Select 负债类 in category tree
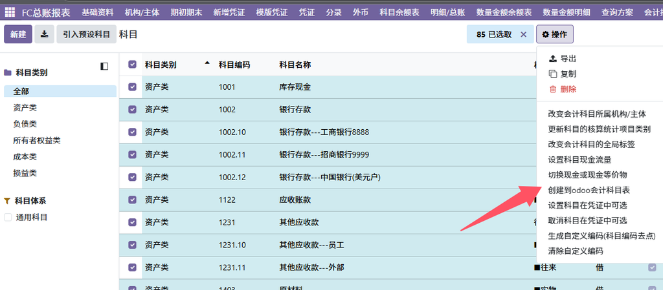663x290 pixels. click(x=25, y=124)
